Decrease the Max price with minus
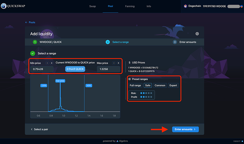 [x=114, y=63]
